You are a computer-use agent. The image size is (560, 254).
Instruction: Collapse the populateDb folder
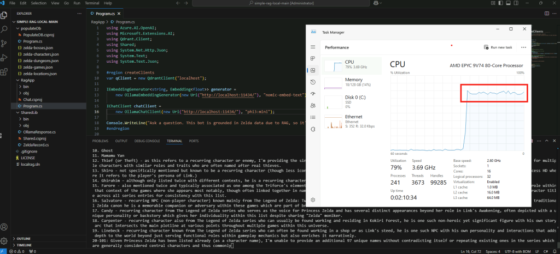(x=30, y=28)
